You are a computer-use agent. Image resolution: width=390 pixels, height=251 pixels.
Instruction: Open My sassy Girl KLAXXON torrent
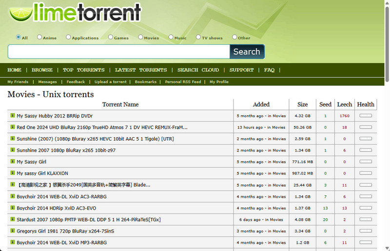pos(42,173)
